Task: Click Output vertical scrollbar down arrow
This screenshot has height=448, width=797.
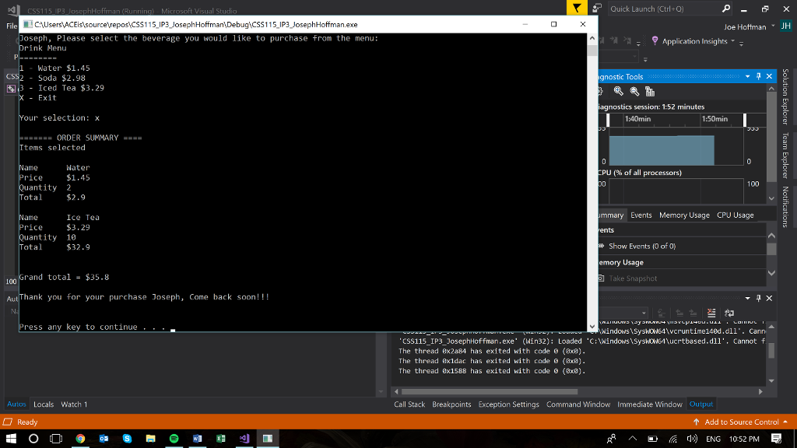Action: pyautogui.click(x=771, y=381)
